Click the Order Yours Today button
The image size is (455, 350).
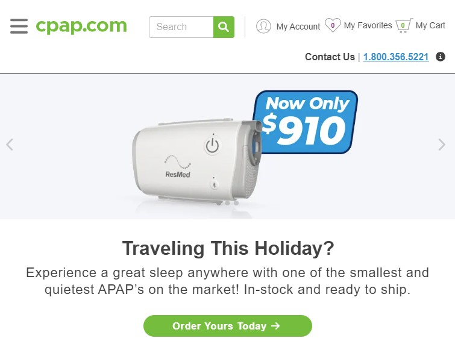228,326
